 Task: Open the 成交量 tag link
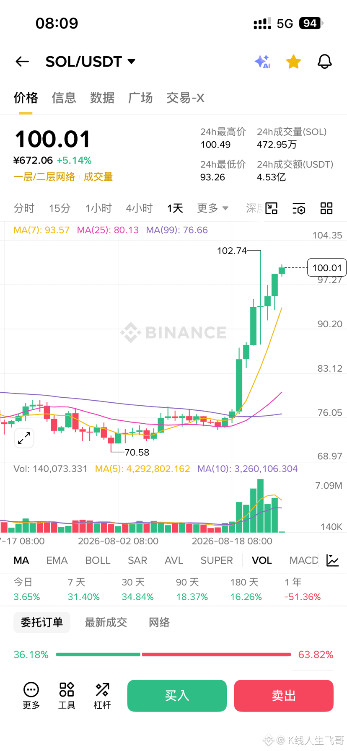click(x=98, y=177)
